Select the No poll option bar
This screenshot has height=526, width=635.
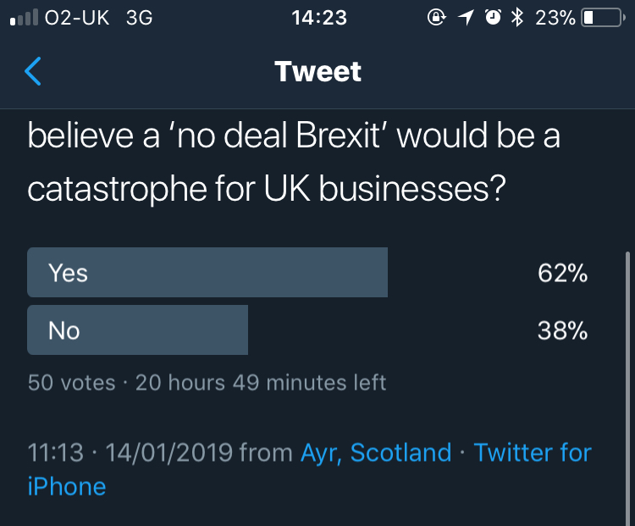coord(138,329)
